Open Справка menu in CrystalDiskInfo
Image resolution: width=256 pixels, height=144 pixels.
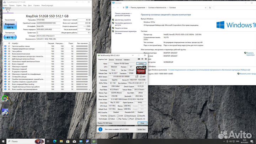point(36,5)
